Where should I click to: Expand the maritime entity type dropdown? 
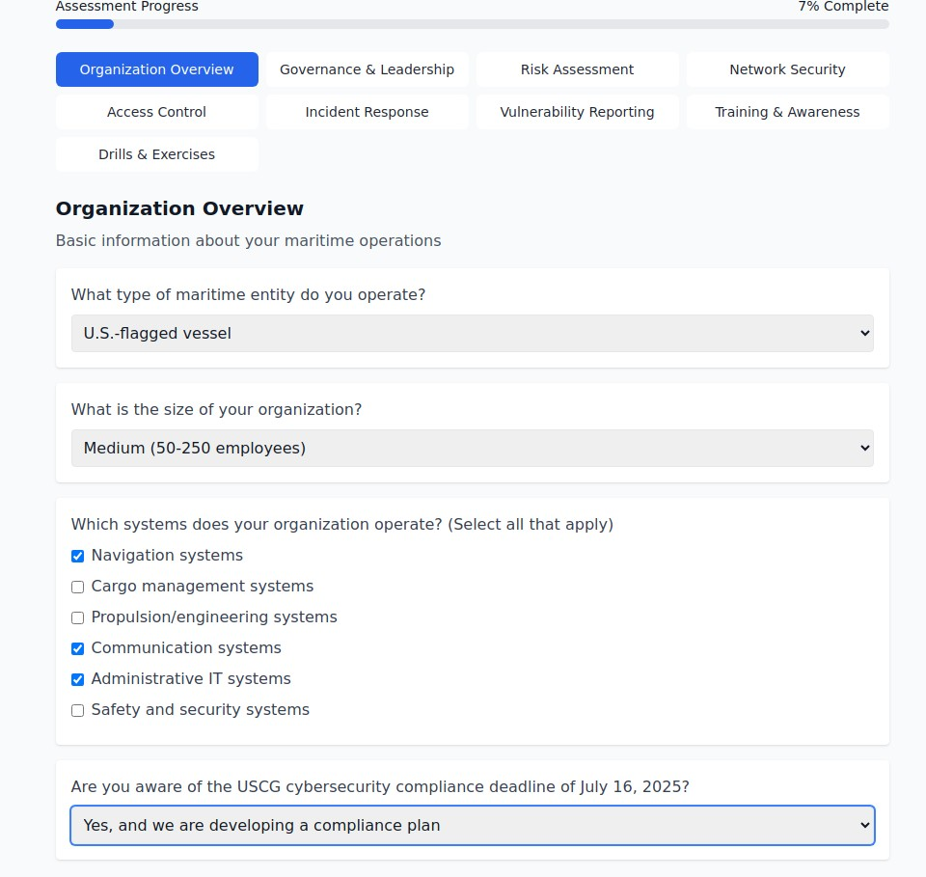(x=472, y=333)
